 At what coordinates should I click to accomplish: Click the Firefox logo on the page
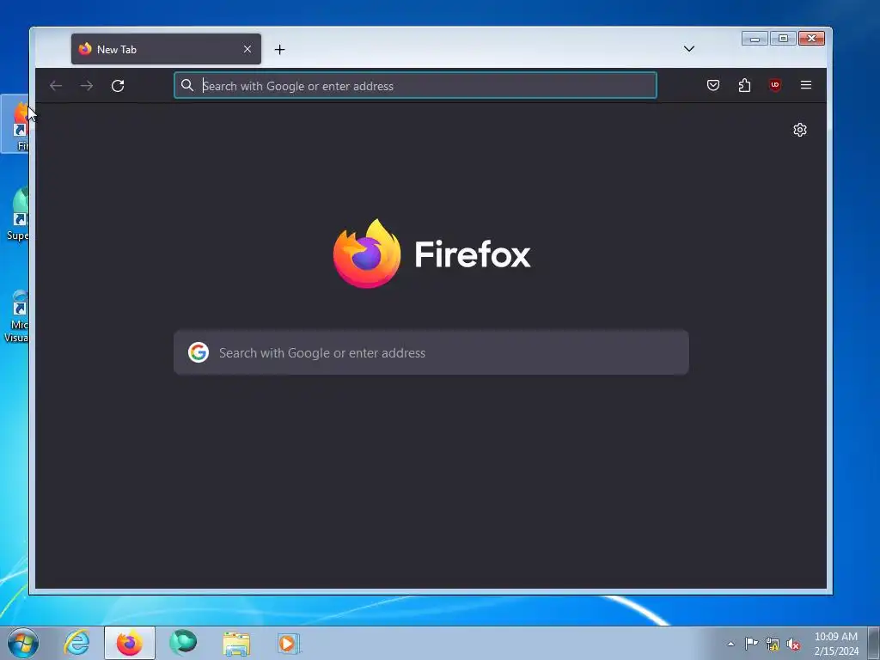pyautogui.click(x=367, y=254)
